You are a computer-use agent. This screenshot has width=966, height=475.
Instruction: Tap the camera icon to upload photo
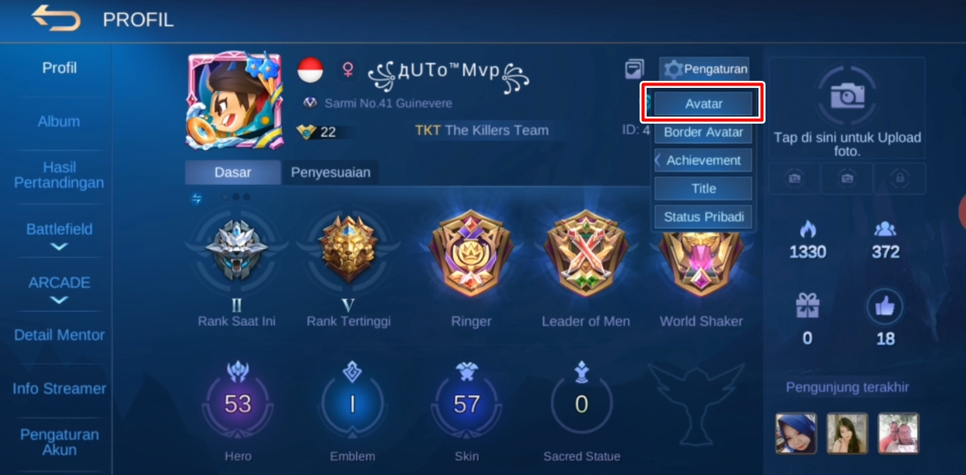847,96
